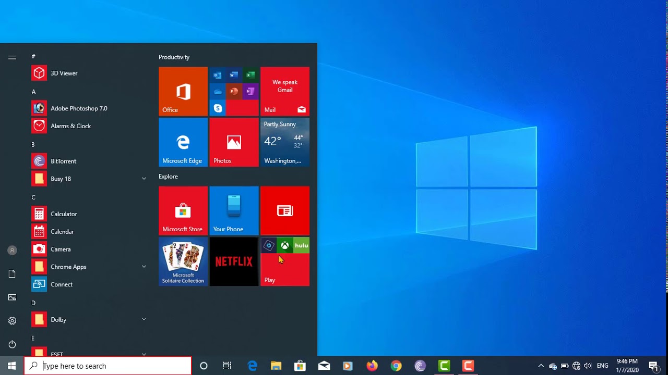The height and width of the screenshot is (375, 668).
Task: Launch BitTorrent from the app list
Action: click(89, 161)
